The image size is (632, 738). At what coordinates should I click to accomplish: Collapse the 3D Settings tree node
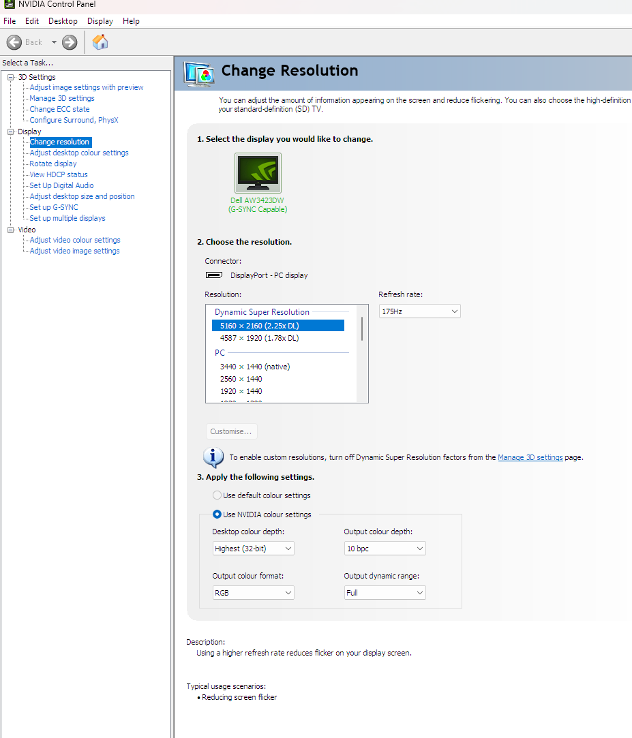(10, 77)
